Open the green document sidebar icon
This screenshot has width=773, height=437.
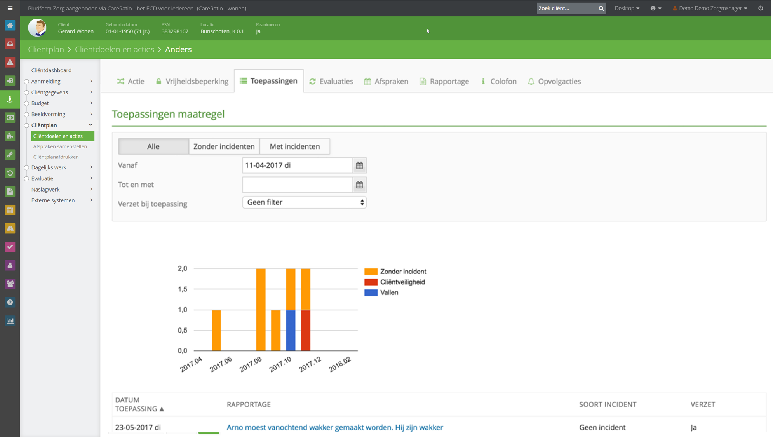click(10, 192)
